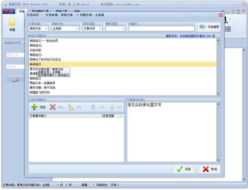
Task: Click the list icon in right ribbon
Action: pyautogui.click(x=228, y=29)
